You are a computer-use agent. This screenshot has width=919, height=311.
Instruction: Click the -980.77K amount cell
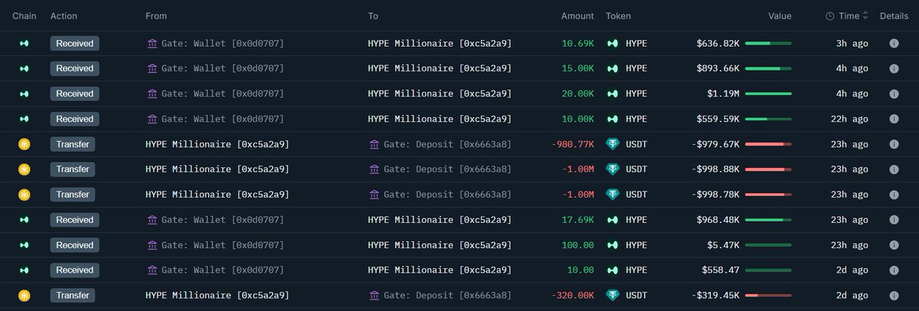(573, 145)
